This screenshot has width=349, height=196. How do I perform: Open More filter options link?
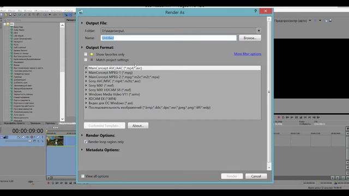248,54
